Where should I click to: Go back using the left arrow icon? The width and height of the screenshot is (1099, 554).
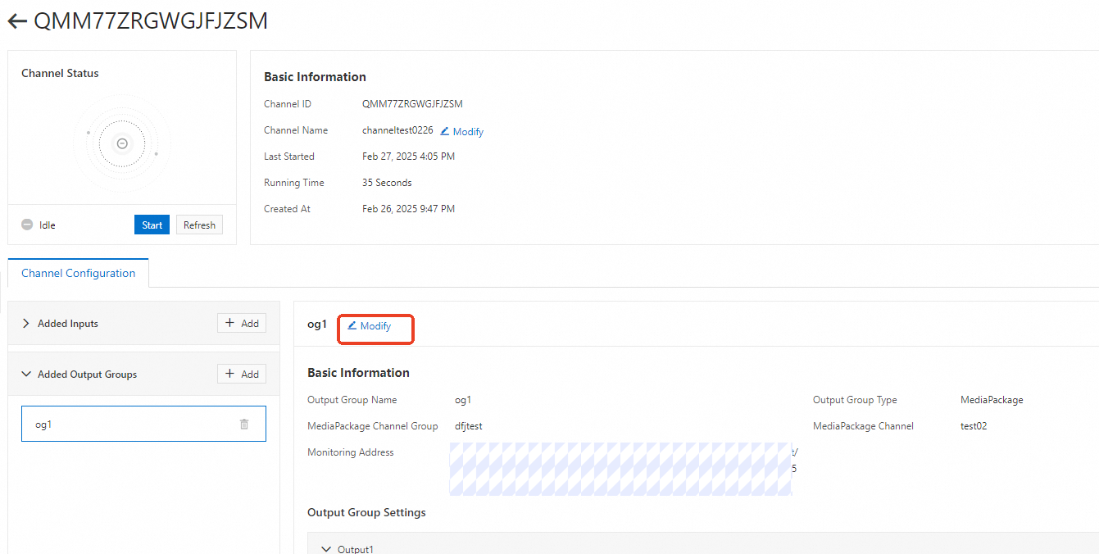coord(17,21)
